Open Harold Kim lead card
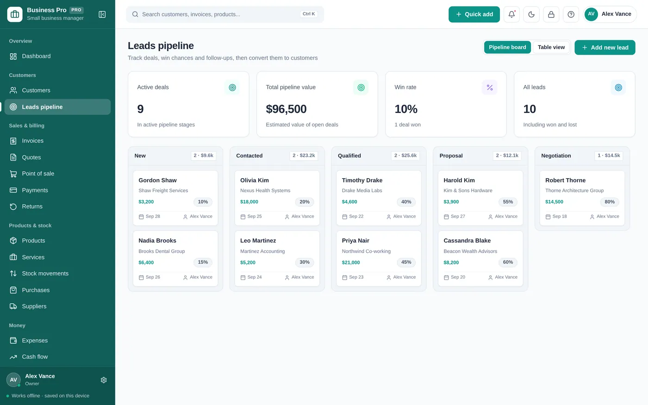This screenshot has height=405, width=648. pos(480,198)
